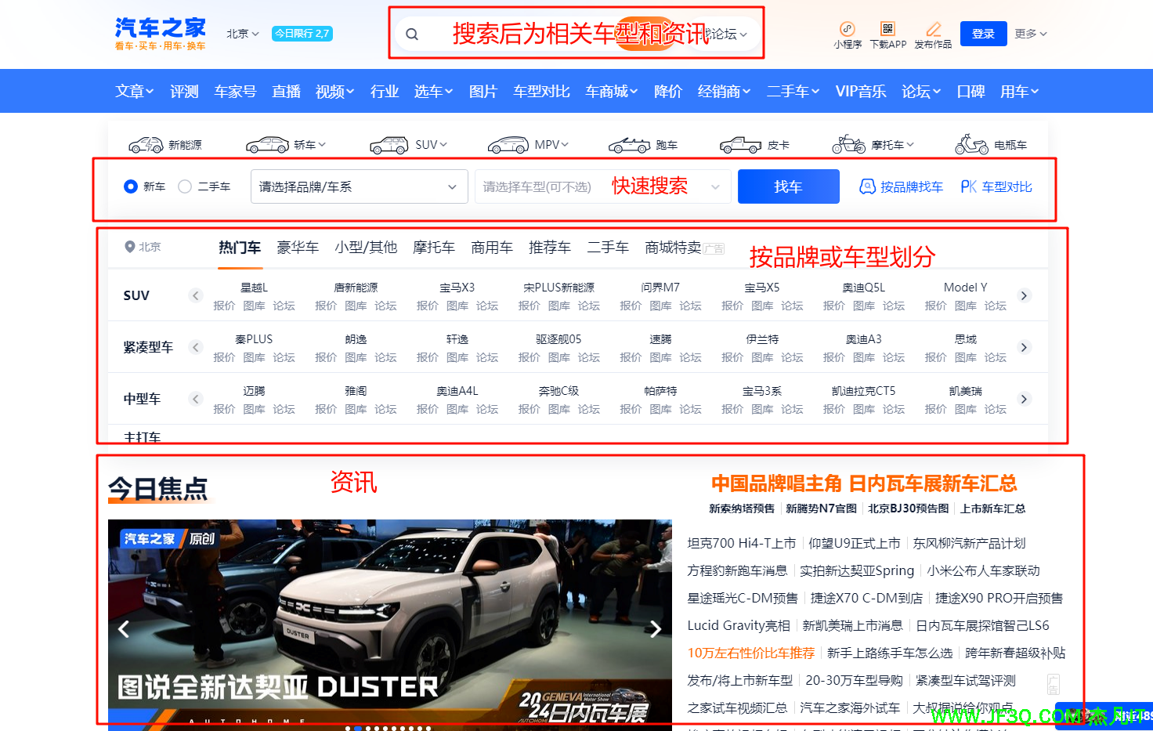Open the 请选择品牌/车系 dropdown
The height and width of the screenshot is (731, 1153).
coord(359,186)
